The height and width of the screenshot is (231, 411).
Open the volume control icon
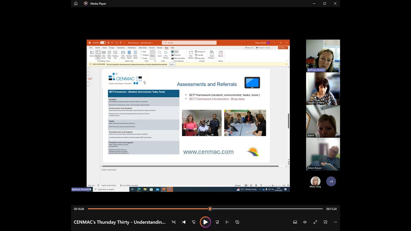pos(305,222)
